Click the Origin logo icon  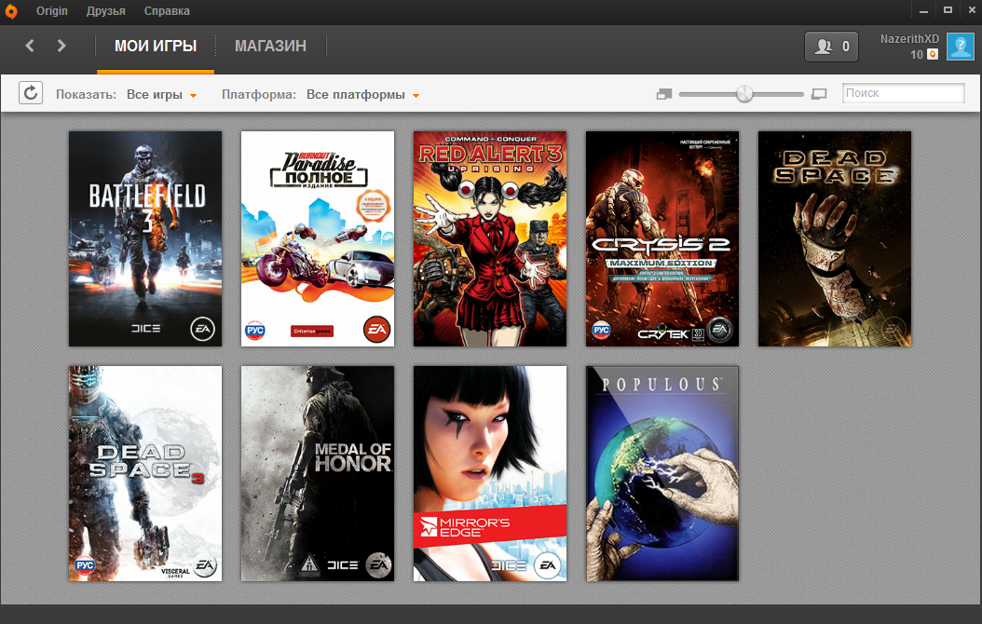tap(11, 10)
